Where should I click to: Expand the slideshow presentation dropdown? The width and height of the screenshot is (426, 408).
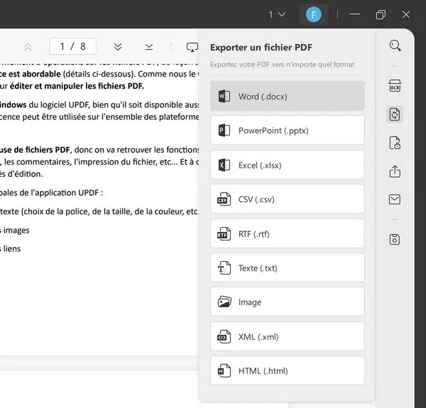coord(192,47)
